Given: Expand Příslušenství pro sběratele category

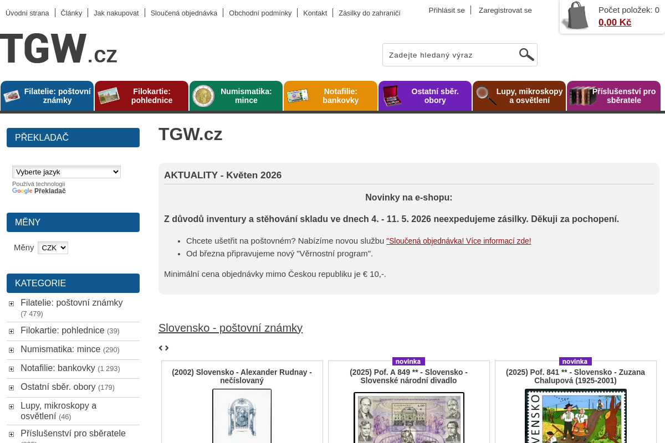Looking at the screenshot, I should (11, 434).
